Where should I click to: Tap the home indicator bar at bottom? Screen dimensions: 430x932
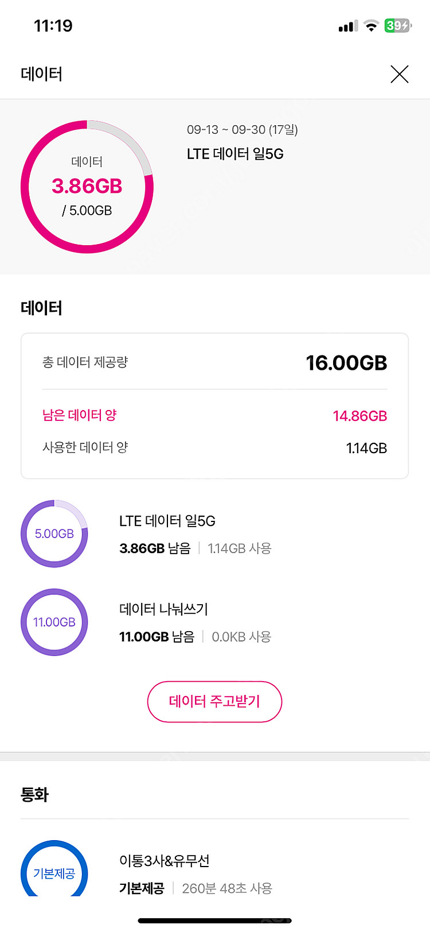214,921
